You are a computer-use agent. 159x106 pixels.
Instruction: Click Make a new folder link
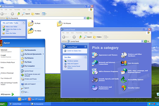coord(11,27)
